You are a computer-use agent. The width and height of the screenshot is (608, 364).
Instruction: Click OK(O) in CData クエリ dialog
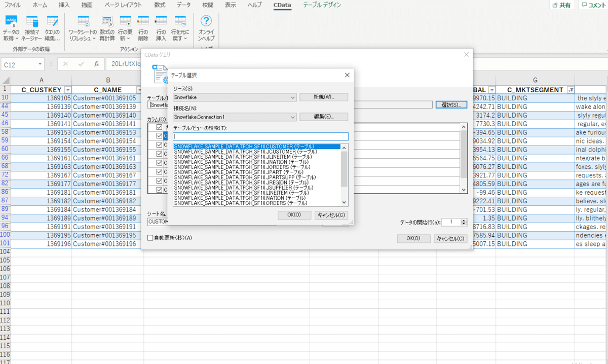pos(413,238)
